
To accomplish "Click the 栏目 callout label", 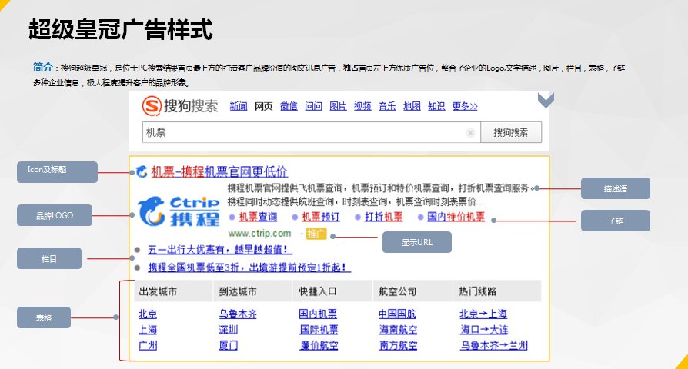I will pos(49,258).
